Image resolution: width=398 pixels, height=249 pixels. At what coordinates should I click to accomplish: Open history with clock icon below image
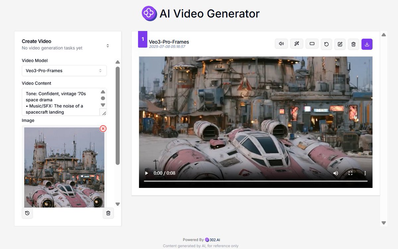pyautogui.click(x=27, y=213)
